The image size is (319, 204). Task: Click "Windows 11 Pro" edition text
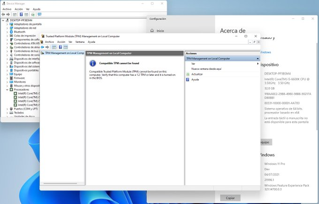pos(274,164)
